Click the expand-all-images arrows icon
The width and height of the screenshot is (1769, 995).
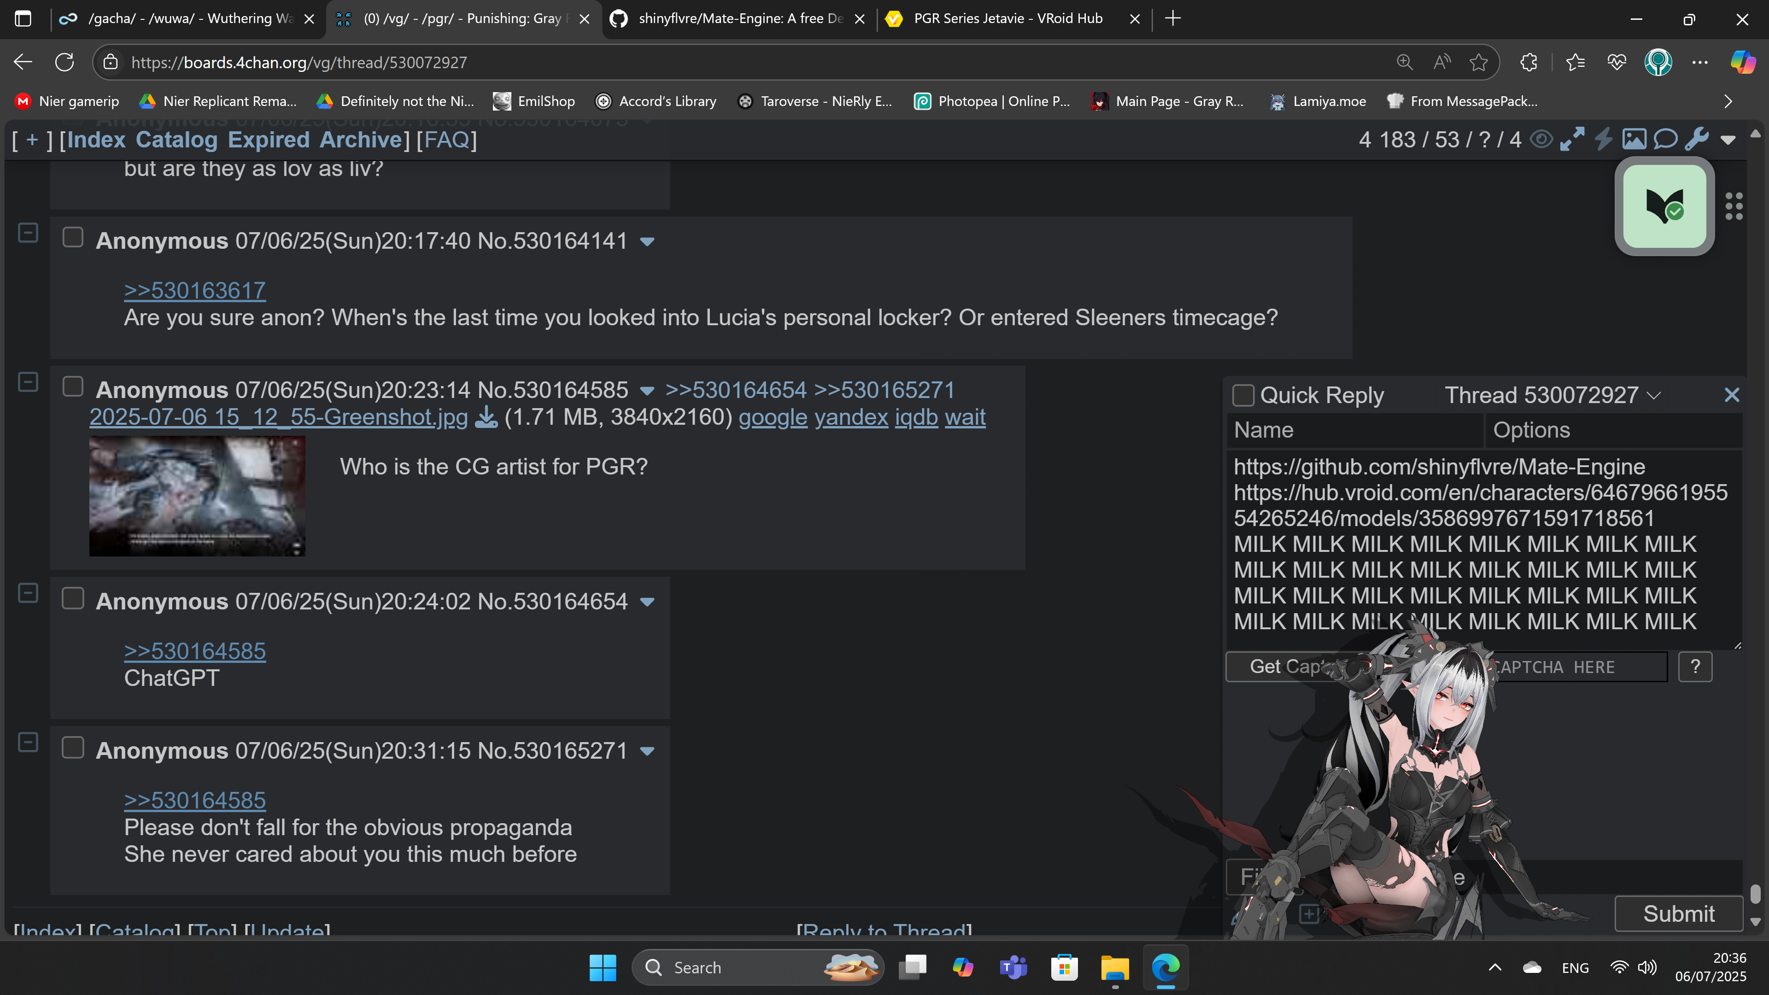(1572, 140)
